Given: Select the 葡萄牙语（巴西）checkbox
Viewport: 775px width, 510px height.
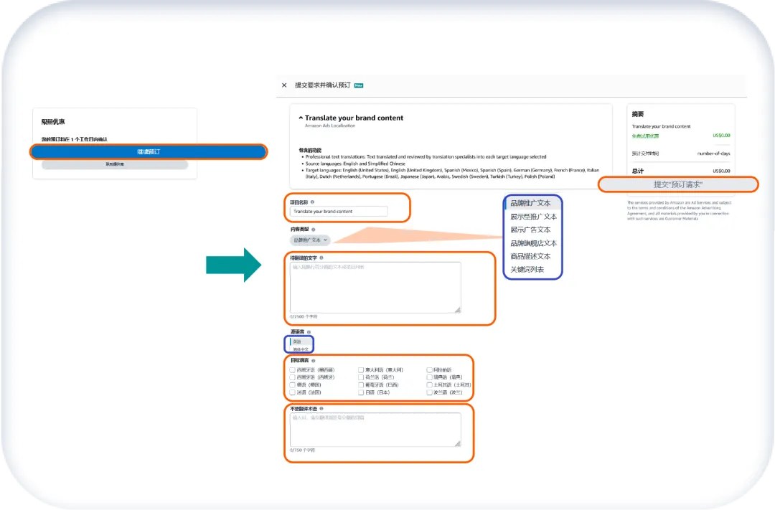Looking at the screenshot, I should pyautogui.click(x=361, y=384).
